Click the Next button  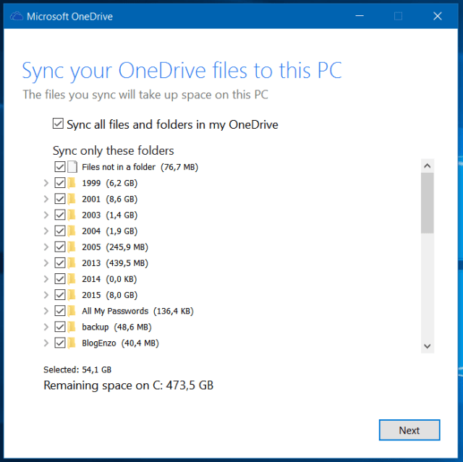(x=409, y=430)
